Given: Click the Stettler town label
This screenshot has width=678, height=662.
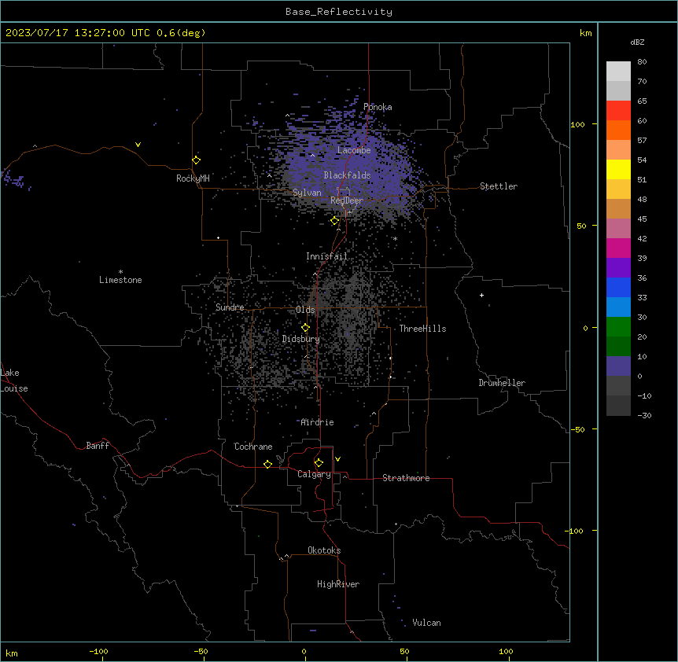Looking at the screenshot, I should click(499, 186).
